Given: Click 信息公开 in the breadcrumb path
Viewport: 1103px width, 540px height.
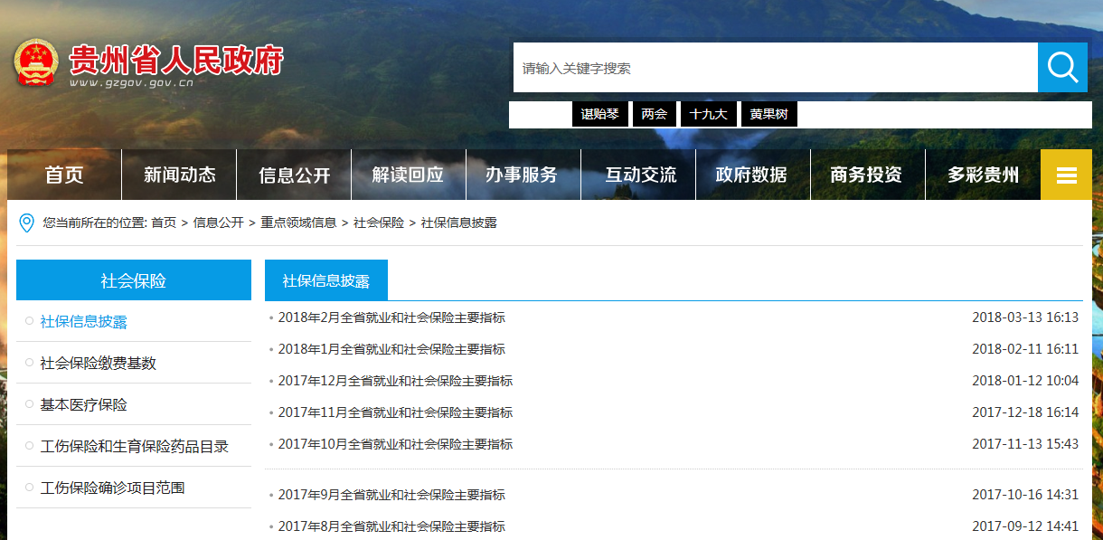Looking at the screenshot, I should tap(218, 223).
